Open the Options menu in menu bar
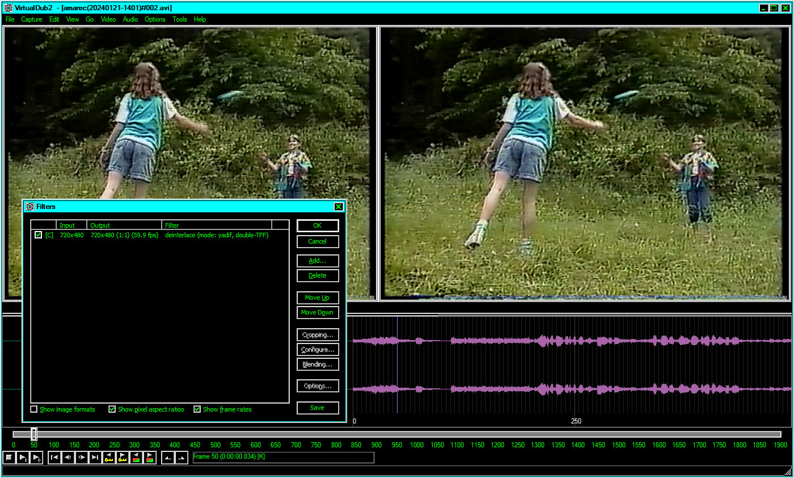Image resolution: width=794 pixels, height=478 pixels. click(x=155, y=19)
